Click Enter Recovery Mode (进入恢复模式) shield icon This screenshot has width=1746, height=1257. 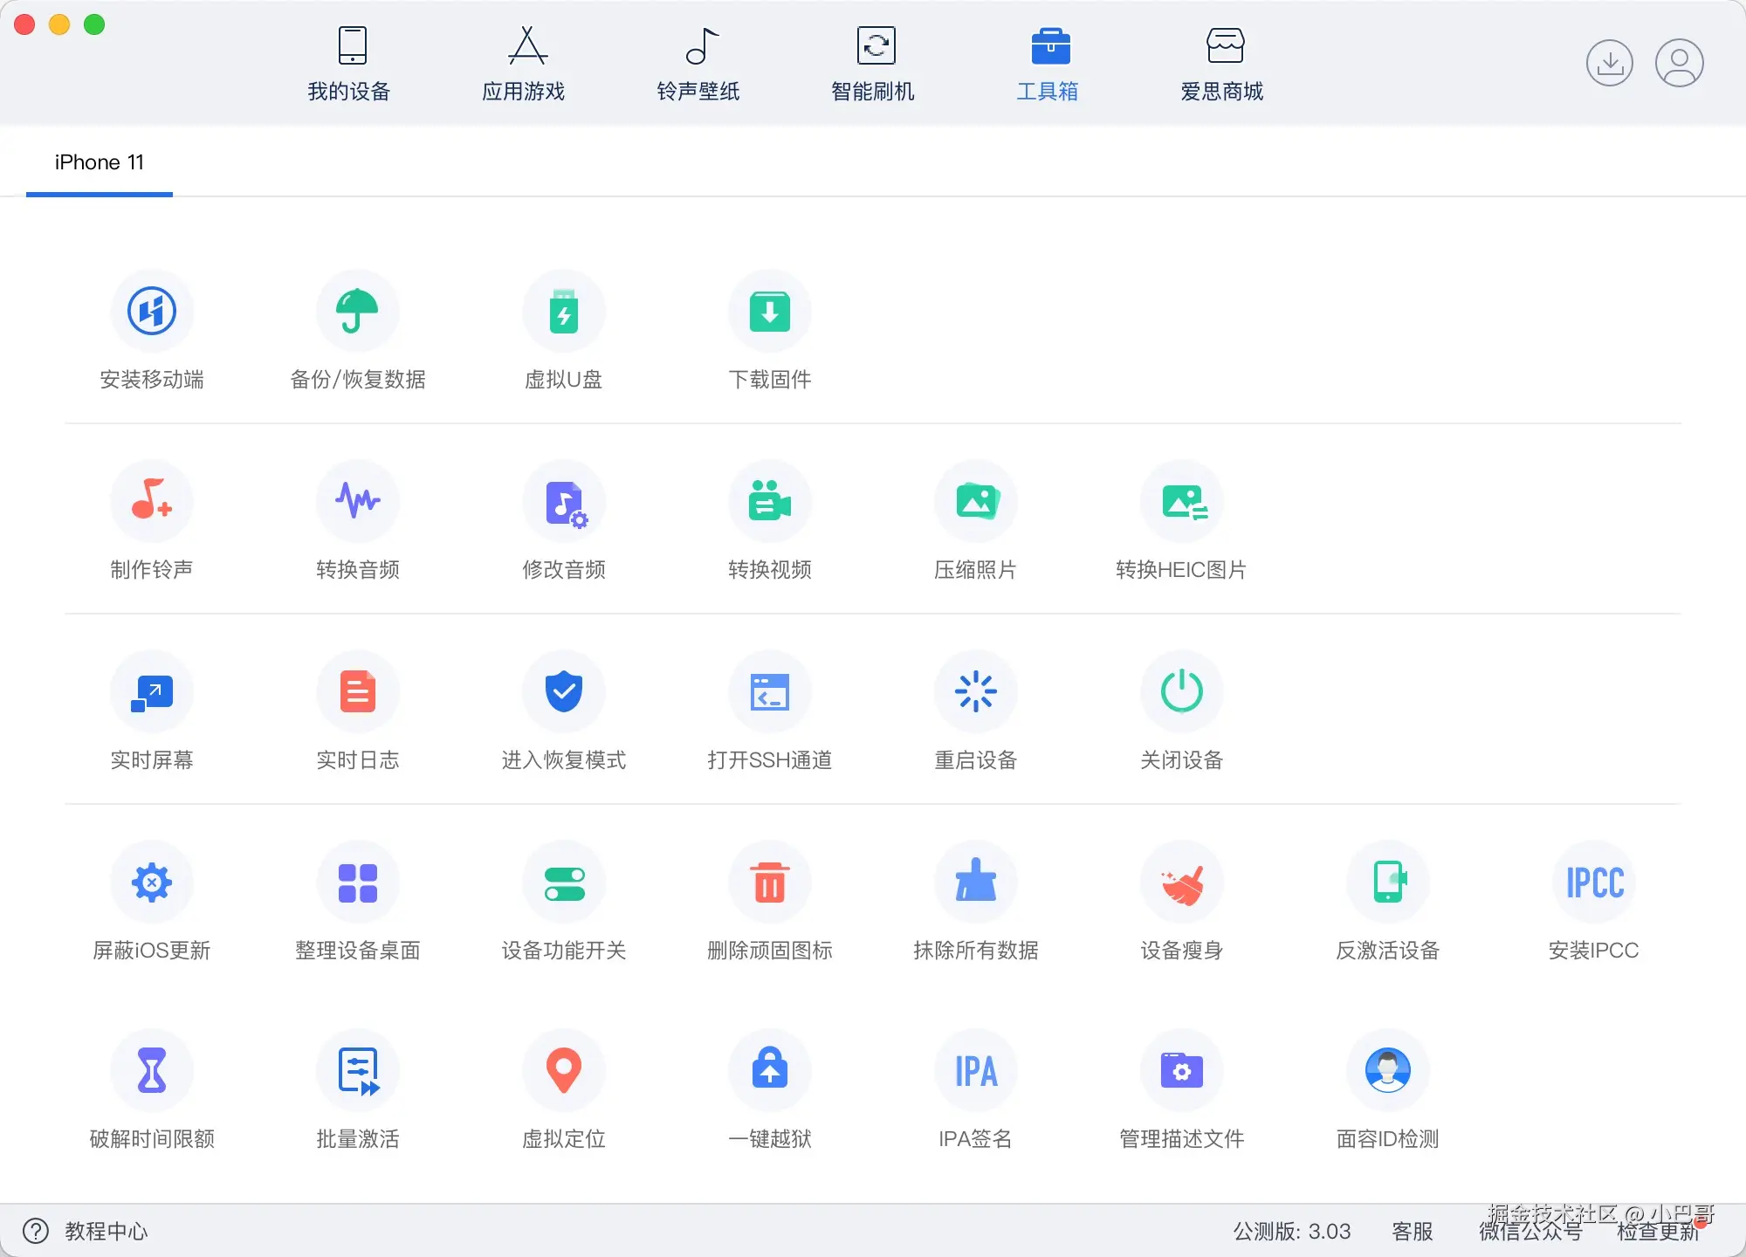click(563, 691)
